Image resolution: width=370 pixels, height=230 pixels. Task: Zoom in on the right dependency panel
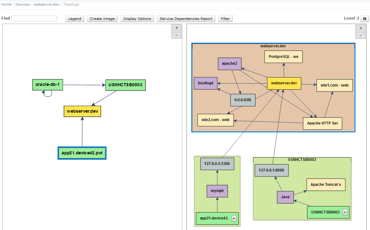point(360,28)
